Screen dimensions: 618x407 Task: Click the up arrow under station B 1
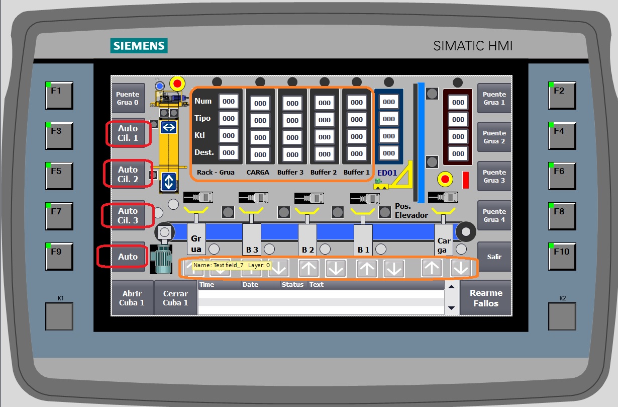(x=367, y=268)
